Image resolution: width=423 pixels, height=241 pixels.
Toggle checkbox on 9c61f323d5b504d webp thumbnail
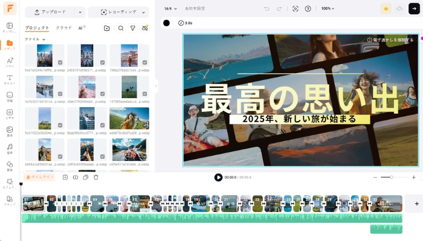pyautogui.click(x=60, y=125)
